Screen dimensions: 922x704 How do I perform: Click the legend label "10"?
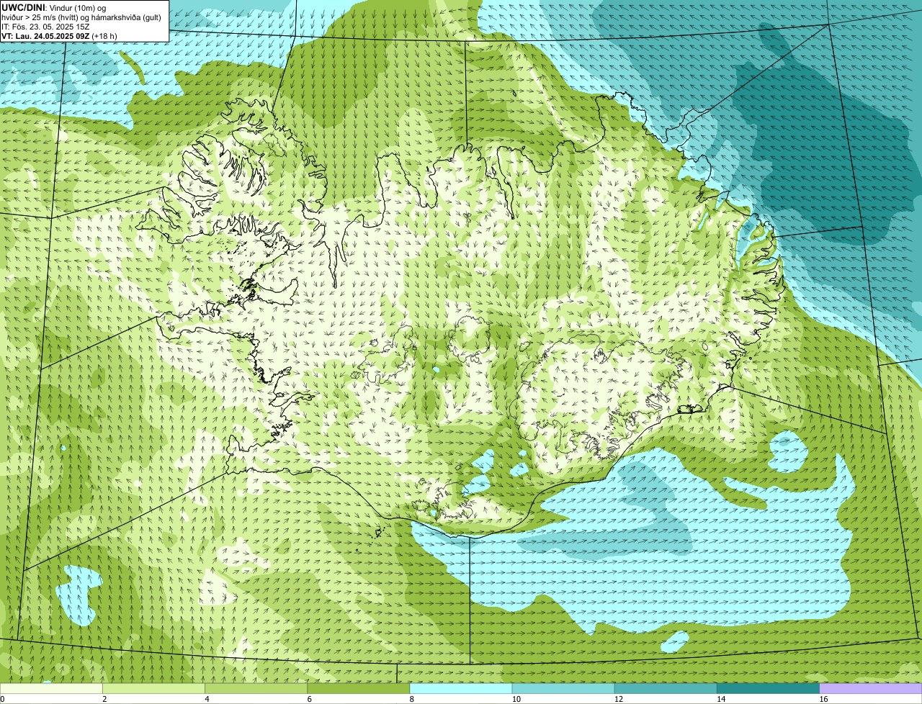[516, 699]
